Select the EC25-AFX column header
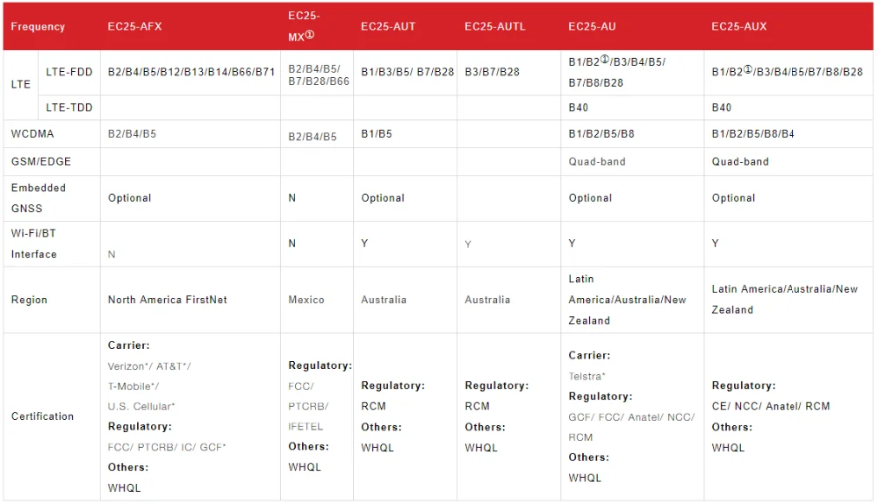 click(x=134, y=27)
